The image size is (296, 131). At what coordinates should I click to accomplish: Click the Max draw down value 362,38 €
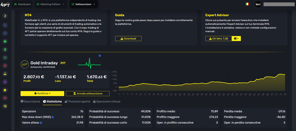[77, 117]
